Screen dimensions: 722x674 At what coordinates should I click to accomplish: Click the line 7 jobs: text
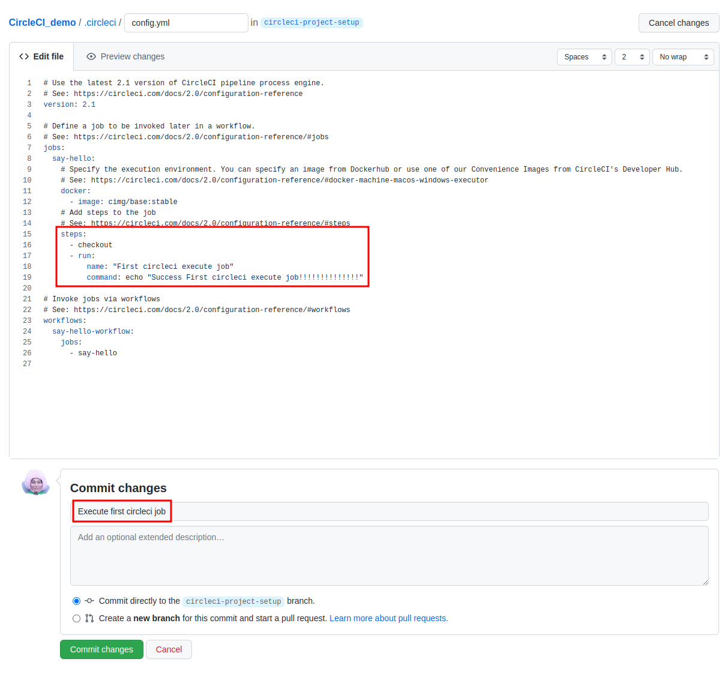(54, 148)
